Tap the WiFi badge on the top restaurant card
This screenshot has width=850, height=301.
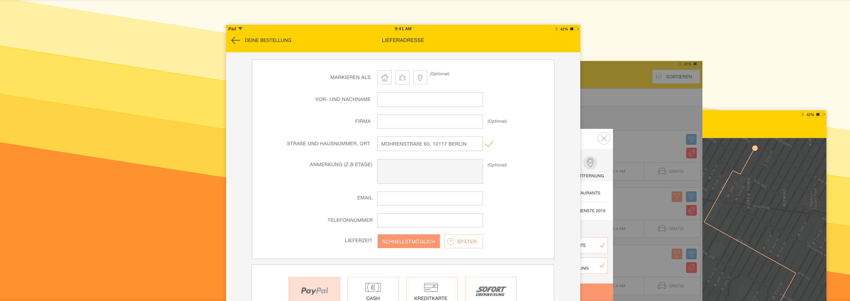(x=691, y=139)
